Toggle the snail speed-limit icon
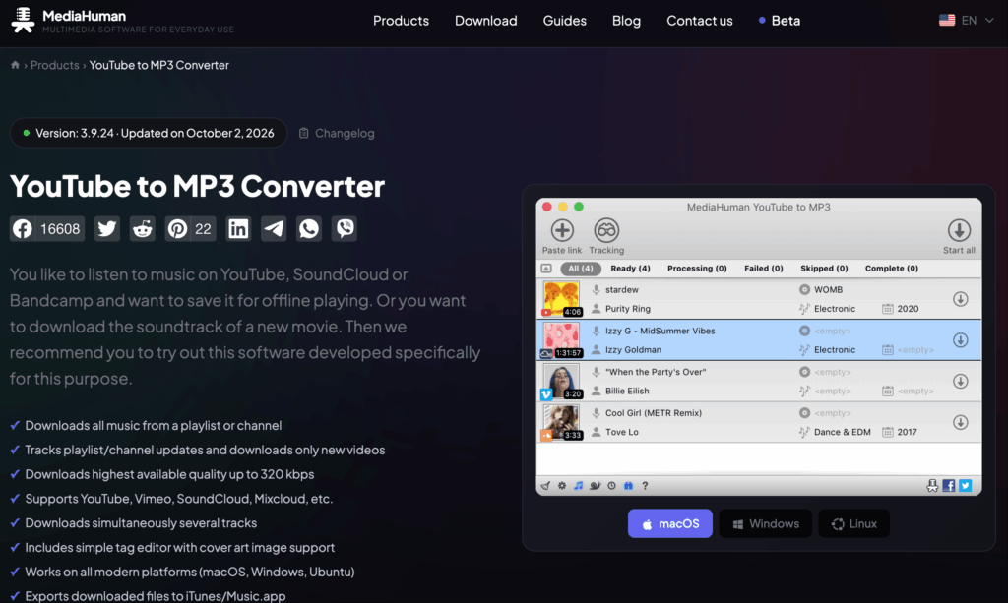This screenshot has height=603, width=1008. [x=596, y=486]
